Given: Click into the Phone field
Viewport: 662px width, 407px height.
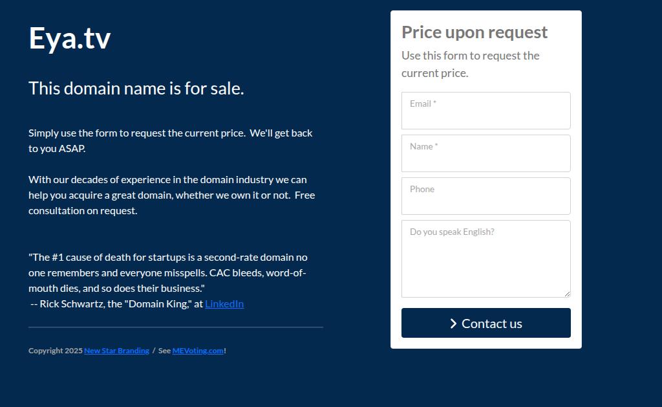Looking at the screenshot, I should coord(486,196).
